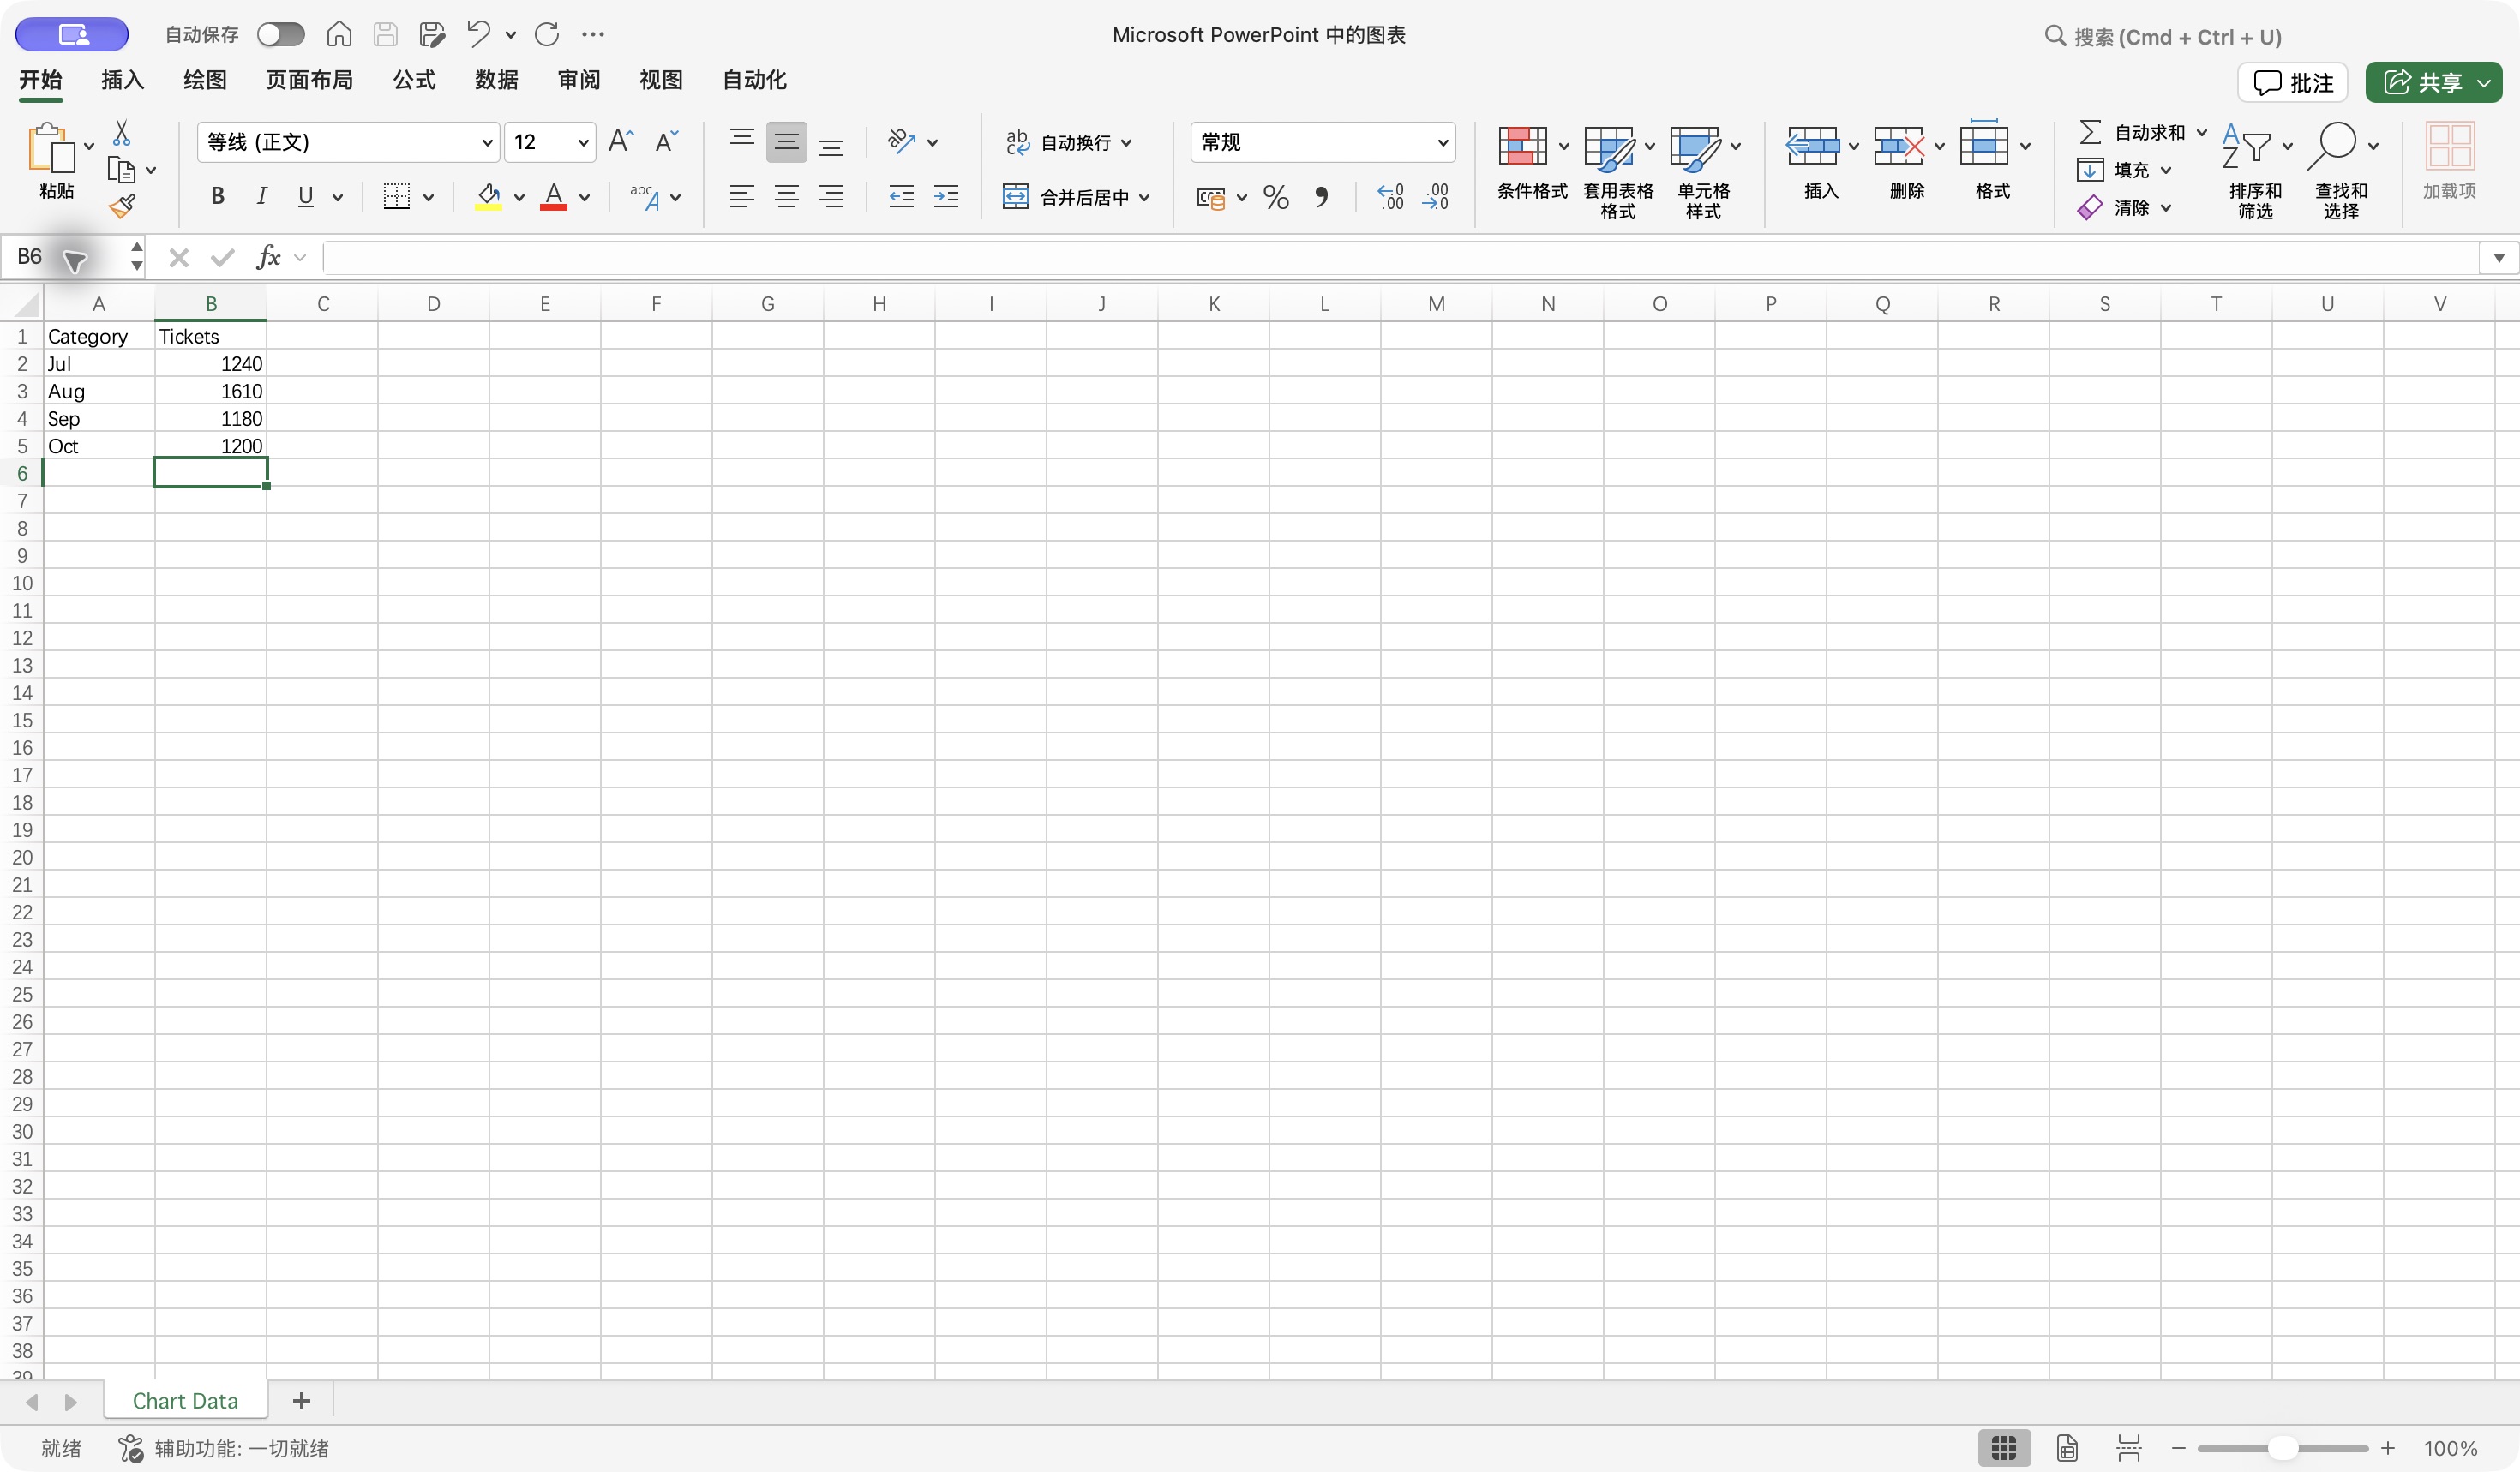
Task: Toggle the AutoSave switch
Action: 280,34
